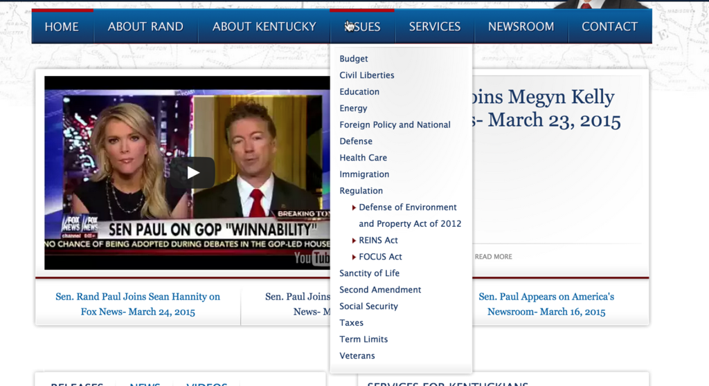This screenshot has width=709, height=386.
Task: Select Budget from the Issues dropdown
Action: pyautogui.click(x=354, y=59)
